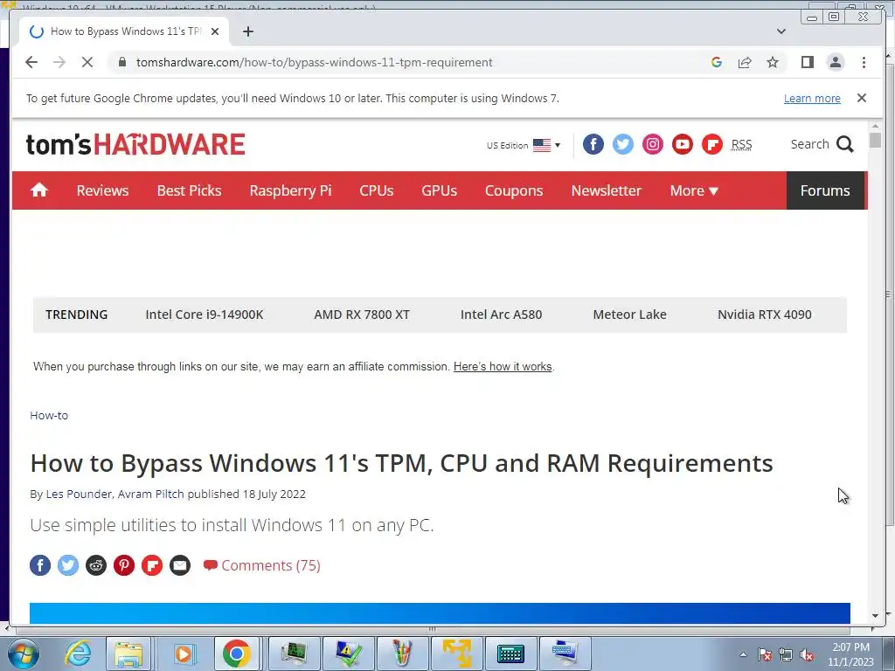Open the Google icon in address bar
This screenshot has width=895, height=671.
pyautogui.click(x=717, y=62)
